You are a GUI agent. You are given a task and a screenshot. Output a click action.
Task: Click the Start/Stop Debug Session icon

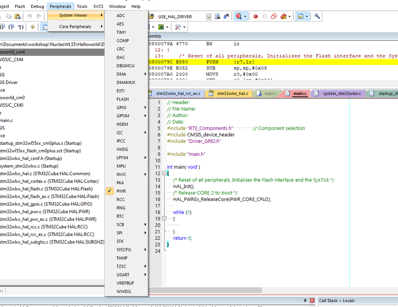[239, 16]
